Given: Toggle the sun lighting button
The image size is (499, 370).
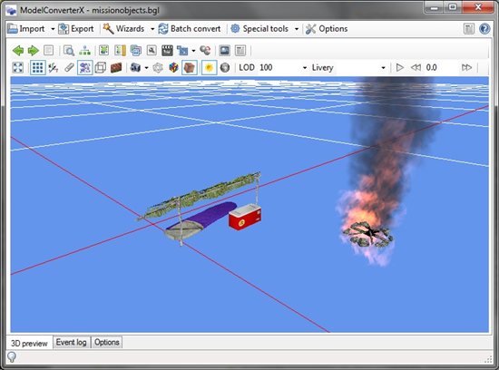Looking at the screenshot, I should point(209,67).
